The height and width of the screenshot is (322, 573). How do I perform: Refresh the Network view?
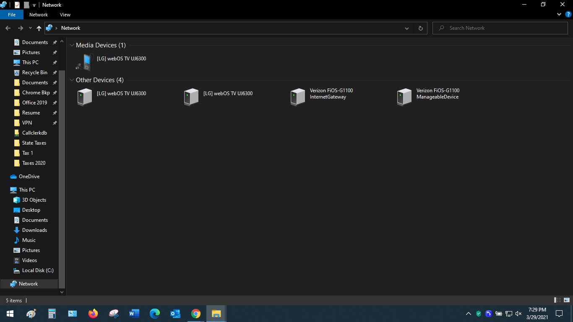(x=420, y=28)
